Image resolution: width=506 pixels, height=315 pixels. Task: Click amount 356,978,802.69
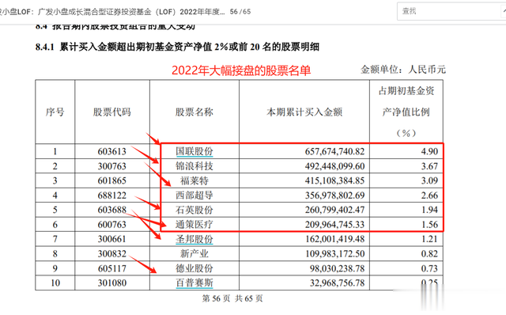pos(334,195)
